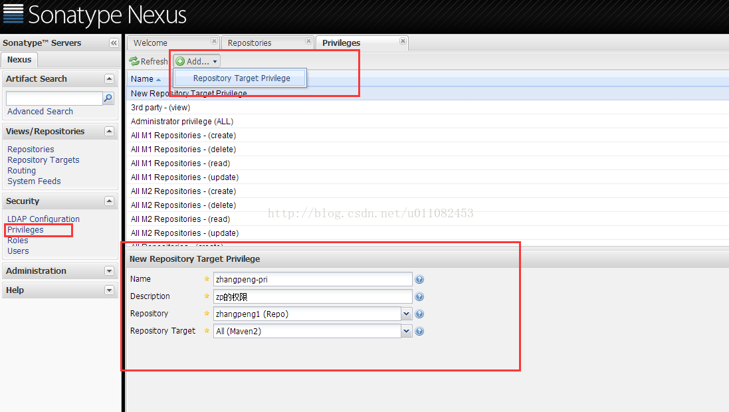729x412 pixels.
Task: Open the Add... dropdown button
Action: pyautogui.click(x=197, y=61)
